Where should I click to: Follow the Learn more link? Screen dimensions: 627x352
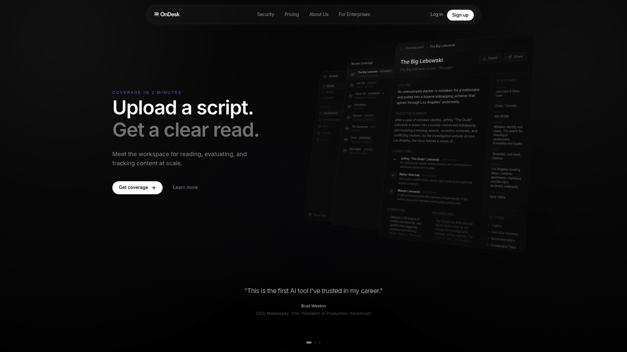[185, 187]
